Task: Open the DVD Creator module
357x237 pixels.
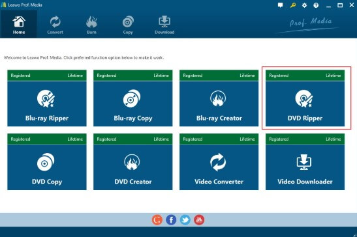Action: 133,161
